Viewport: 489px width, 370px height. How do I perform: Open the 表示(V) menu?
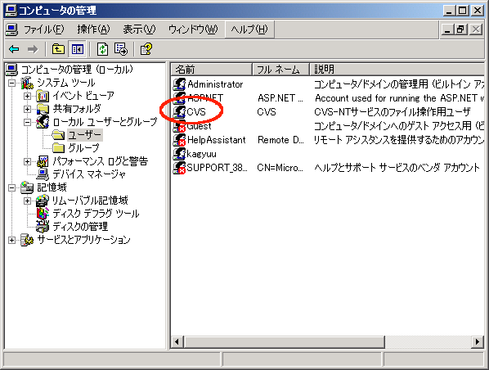(x=139, y=29)
